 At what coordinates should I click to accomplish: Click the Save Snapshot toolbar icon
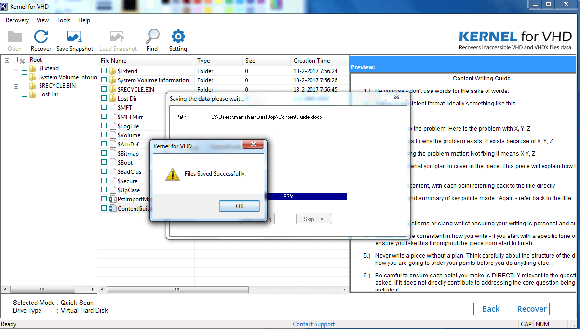(x=75, y=37)
